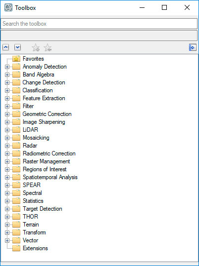
Task: Click the Vector folder icon
Action: pyautogui.click(x=16, y=240)
